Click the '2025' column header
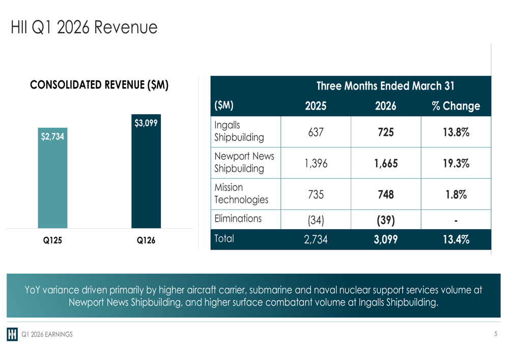509x349 pixels. (316, 106)
